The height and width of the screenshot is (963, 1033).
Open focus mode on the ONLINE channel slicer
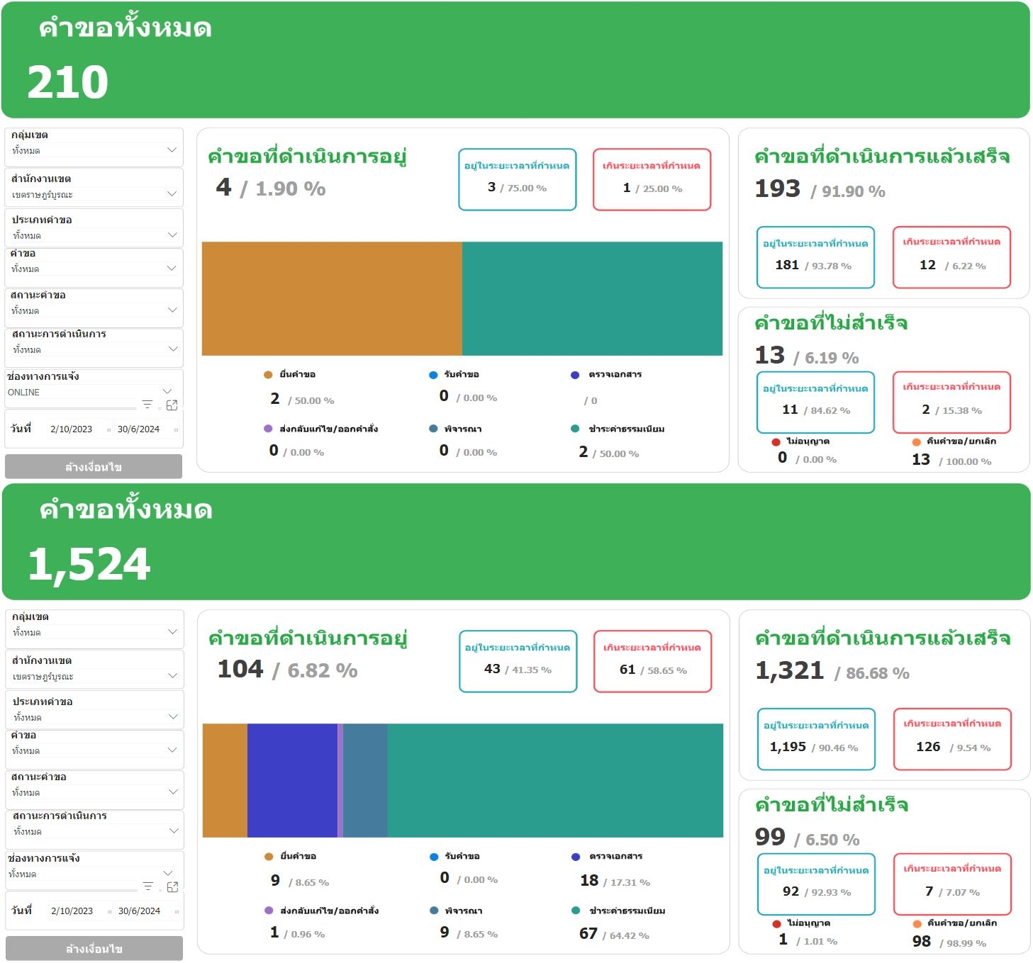[x=172, y=405]
